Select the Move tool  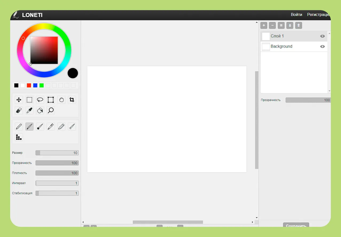(19, 100)
